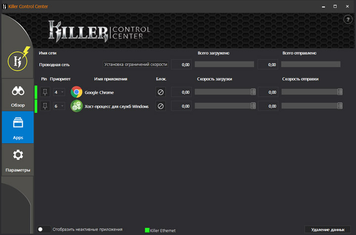Click the Всего загружено label
Screen dimensions: 356x235
tap(214, 53)
